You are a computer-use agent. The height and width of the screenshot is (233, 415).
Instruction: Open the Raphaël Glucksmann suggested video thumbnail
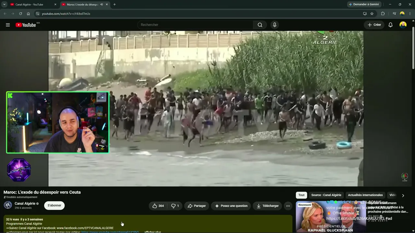click(x=331, y=217)
